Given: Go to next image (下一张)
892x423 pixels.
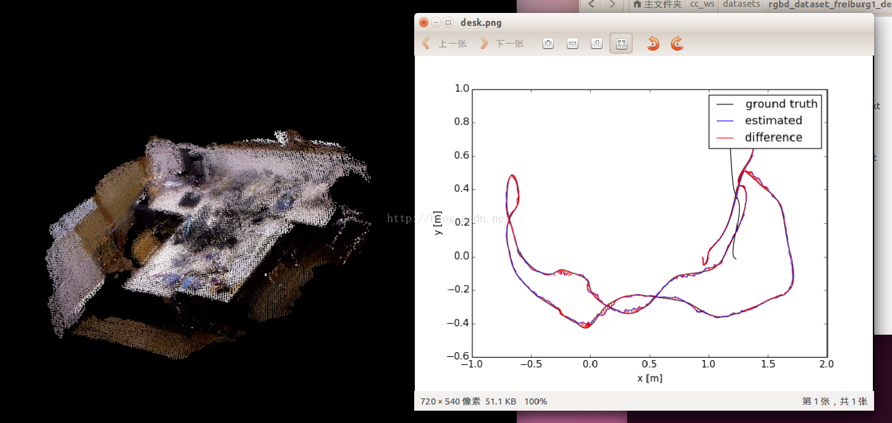Looking at the screenshot, I should click(x=501, y=44).
